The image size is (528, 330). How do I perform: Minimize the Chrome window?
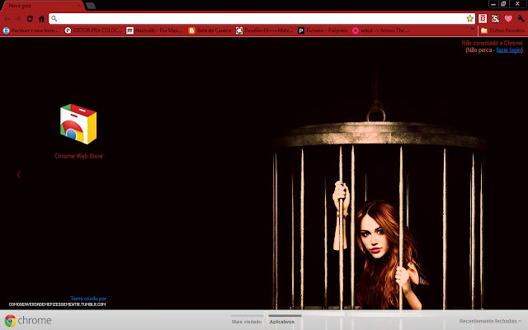(493, 4)
